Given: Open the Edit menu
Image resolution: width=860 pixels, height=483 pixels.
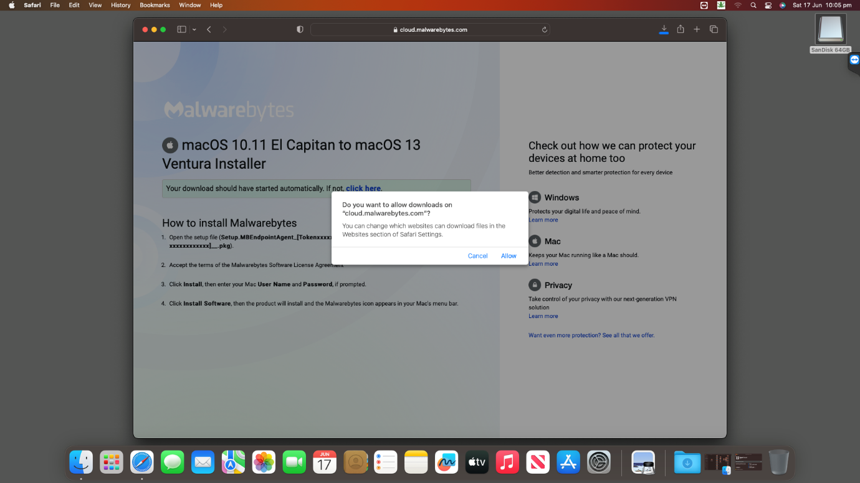Looking at the screenshot, I should point(74,5).
